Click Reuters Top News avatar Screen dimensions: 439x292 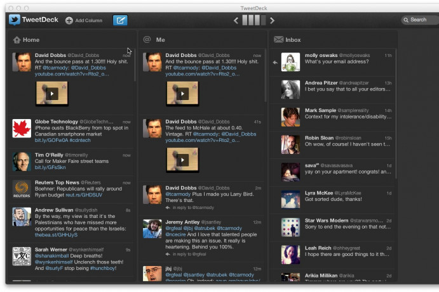(x=22, y=189)
